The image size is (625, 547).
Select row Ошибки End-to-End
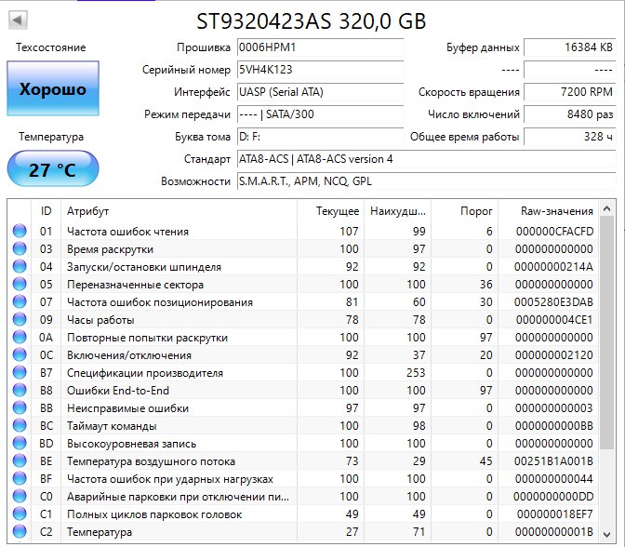[x=303, y=391]
